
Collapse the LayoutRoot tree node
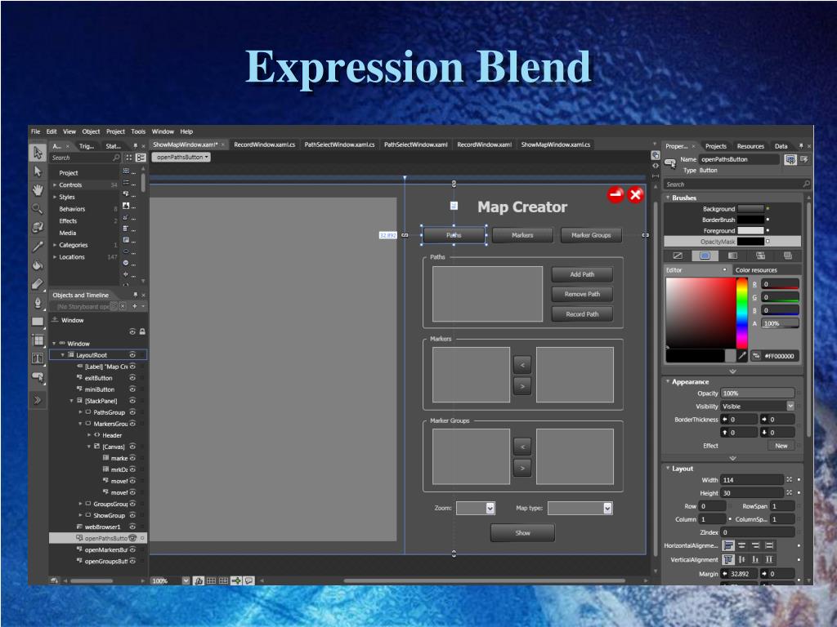[62, 355]
